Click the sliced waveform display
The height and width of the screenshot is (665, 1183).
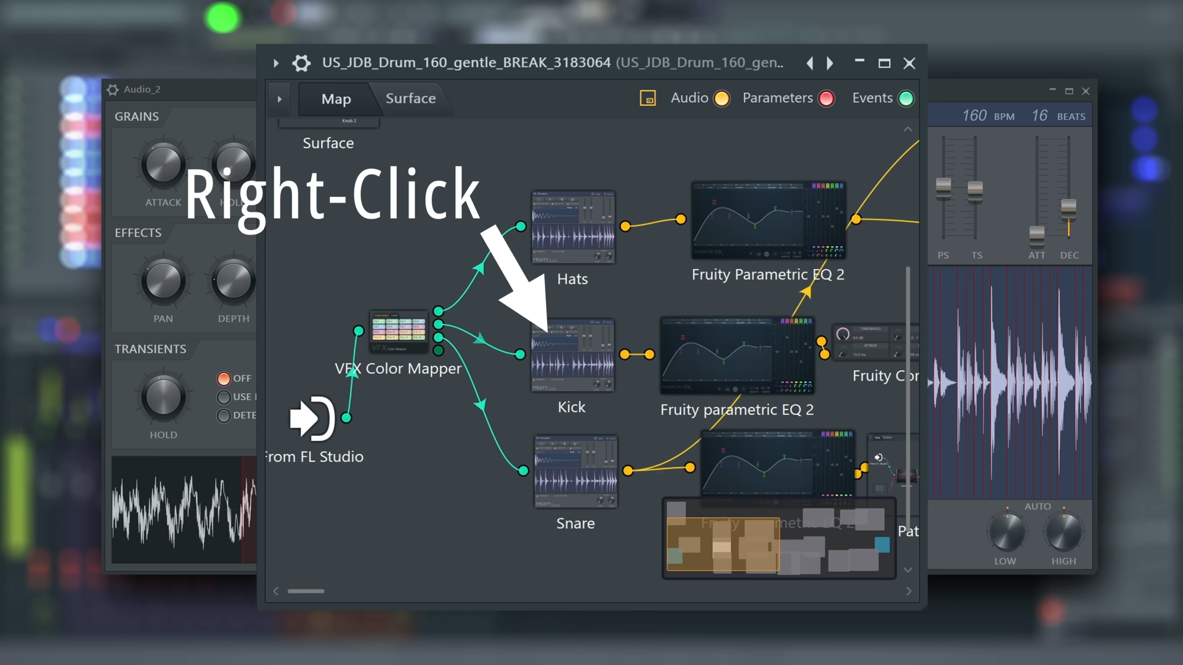1010,383
